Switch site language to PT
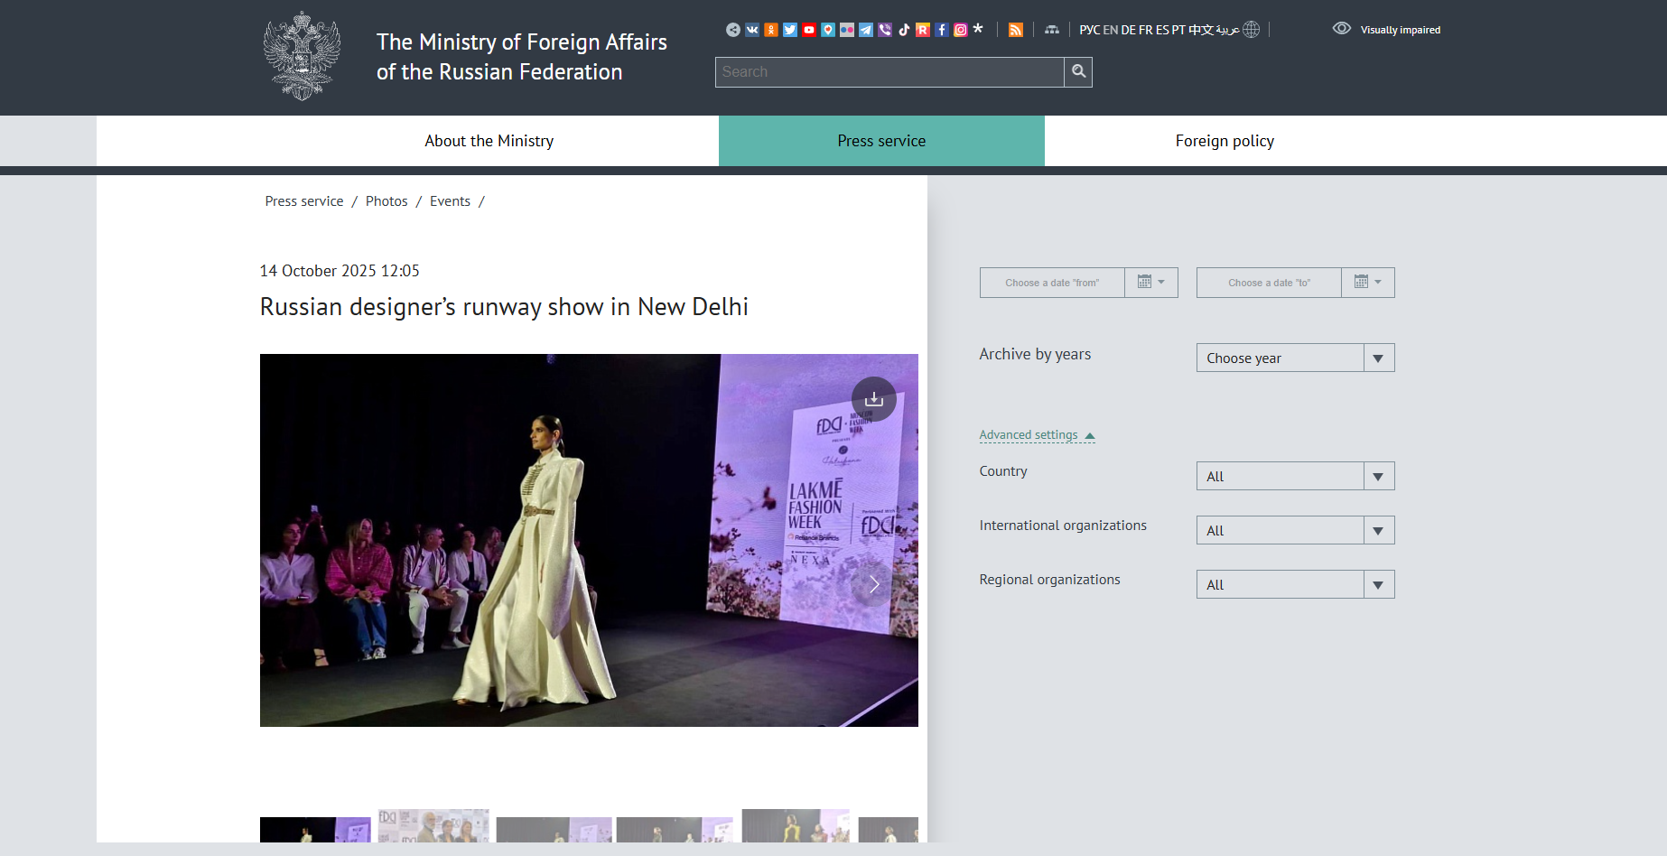The height and width of the screenshot is (856, 1667). (1178, 30)
